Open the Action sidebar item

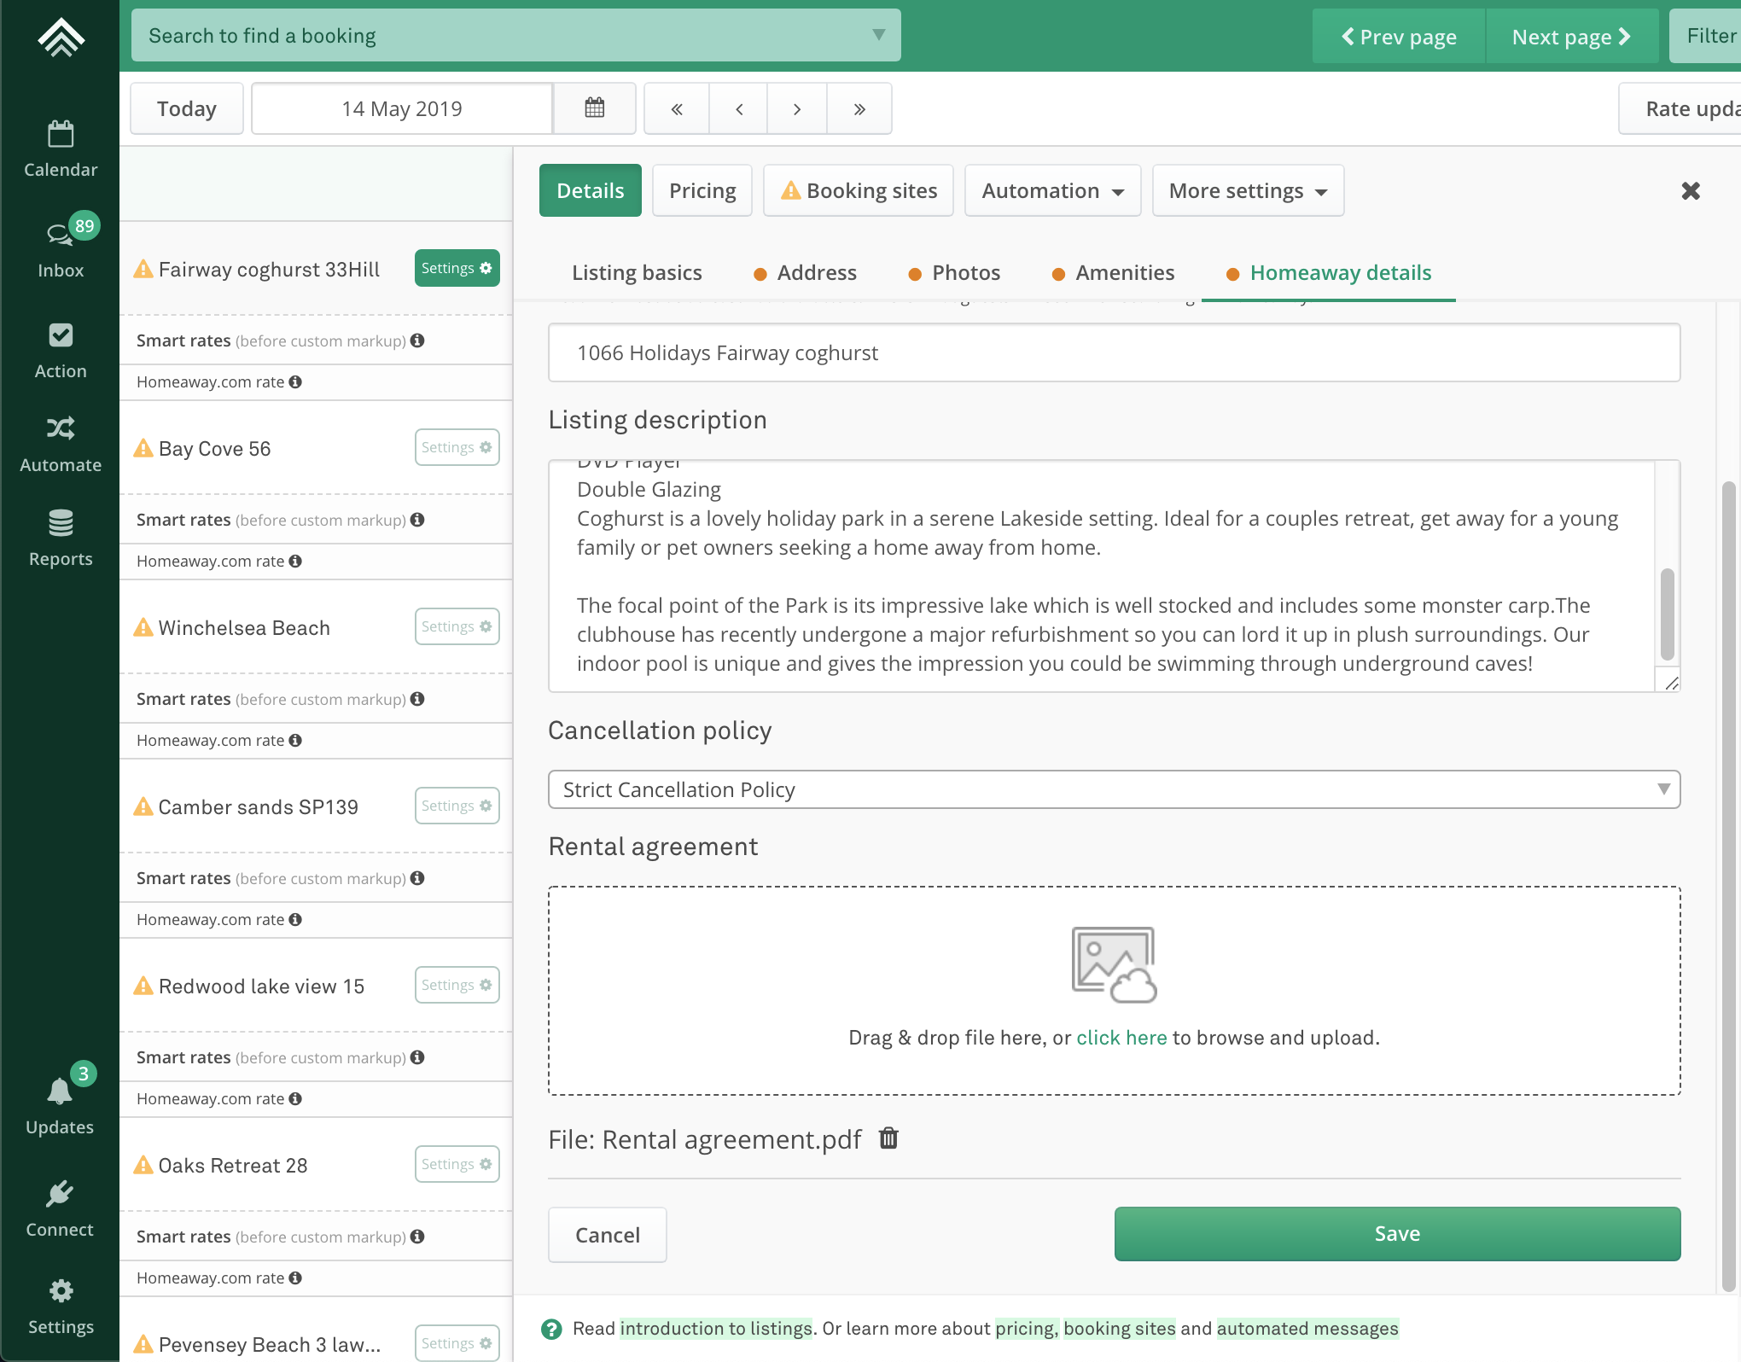point(60,350)
